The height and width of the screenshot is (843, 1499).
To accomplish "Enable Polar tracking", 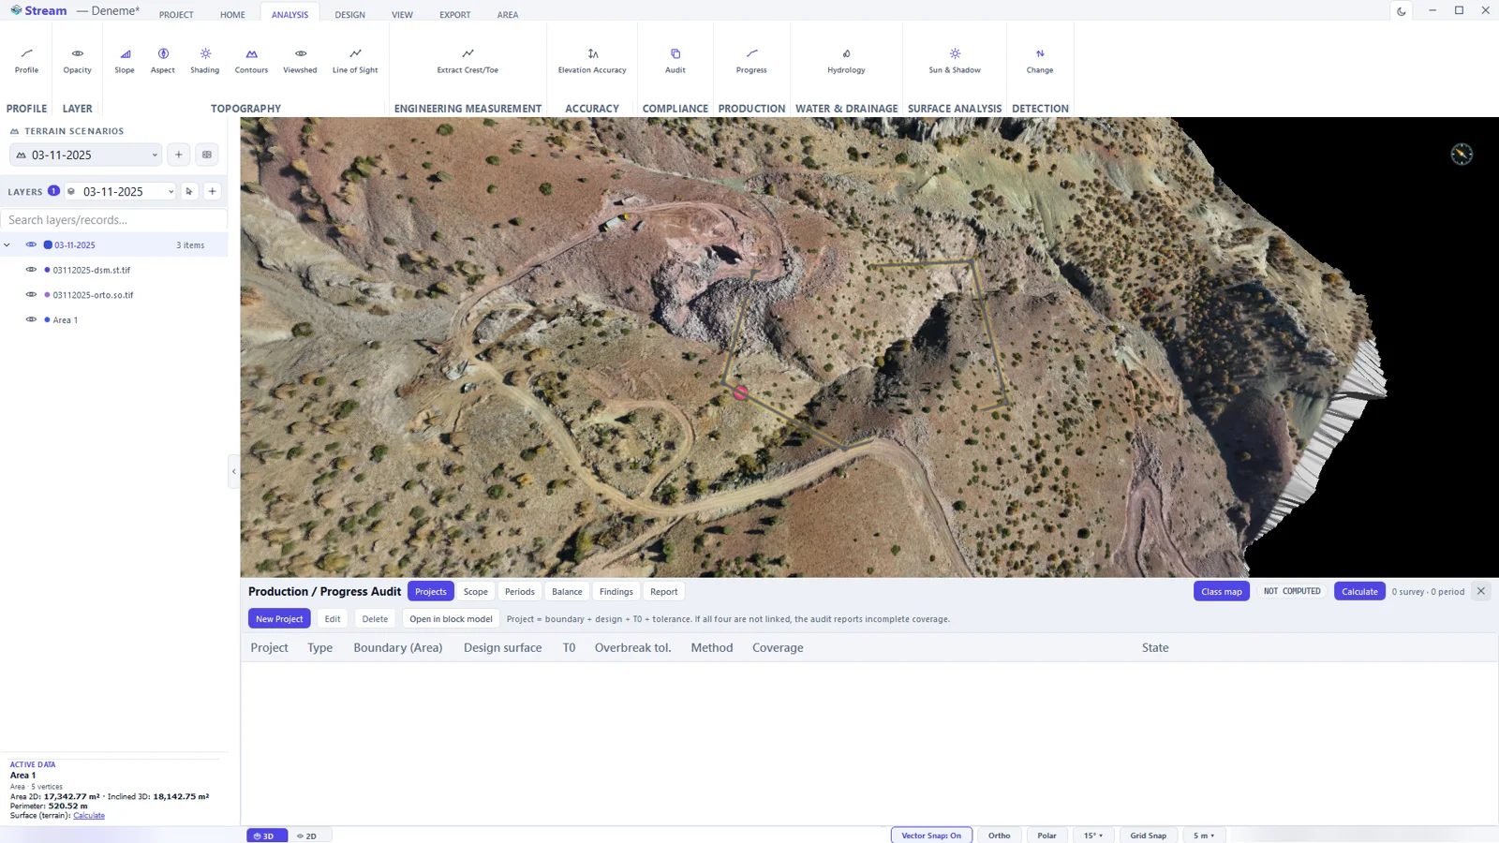I will click(1046, 836).
